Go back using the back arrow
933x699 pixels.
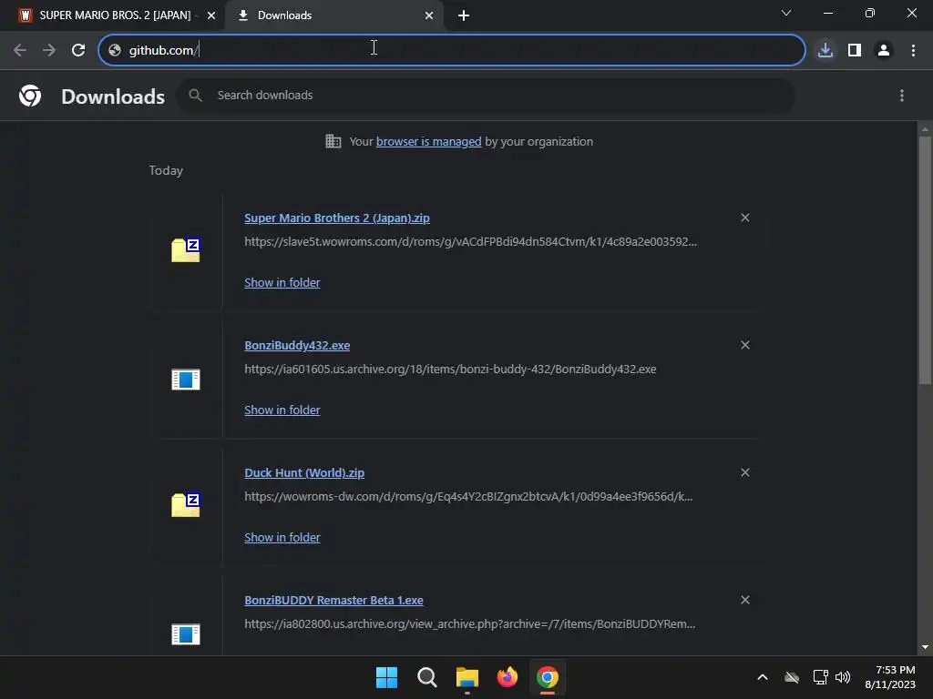pyautogui.click(x=20, y=50)
